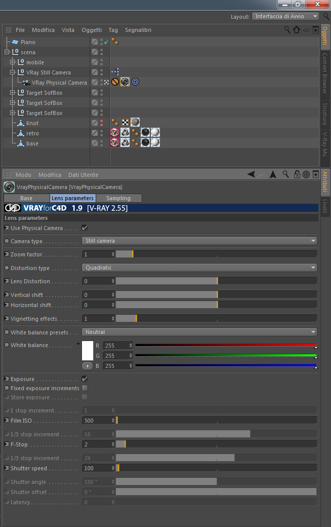Viewport: 331px width, 527px height.
Task: Toggle the visibility dots of the scena object
Action: coord(102,52)
